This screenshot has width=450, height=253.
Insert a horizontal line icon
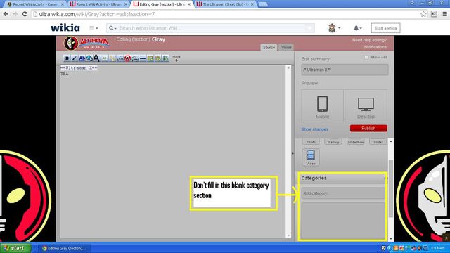tap(143, 58)
